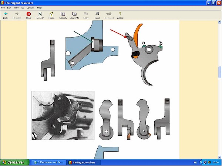The width and height of the screenshot is (222, 166).
Task: Switch to C:\Documents and Se... taskbar window
Action: click(48, 162)
